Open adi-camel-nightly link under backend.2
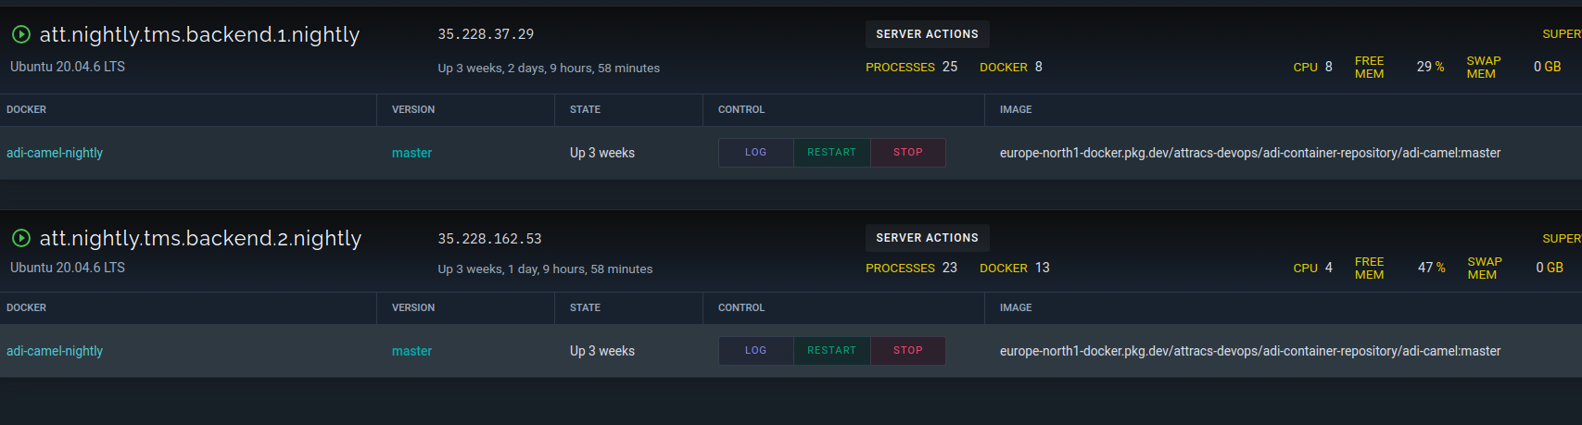Image resolution: width=1582 pixels, height=425 pixels. point(55,351)
